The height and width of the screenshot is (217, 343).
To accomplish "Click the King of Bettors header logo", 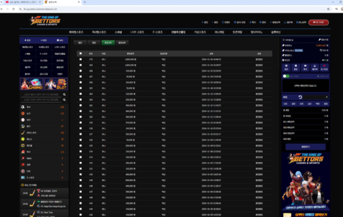I will [45, 21].
